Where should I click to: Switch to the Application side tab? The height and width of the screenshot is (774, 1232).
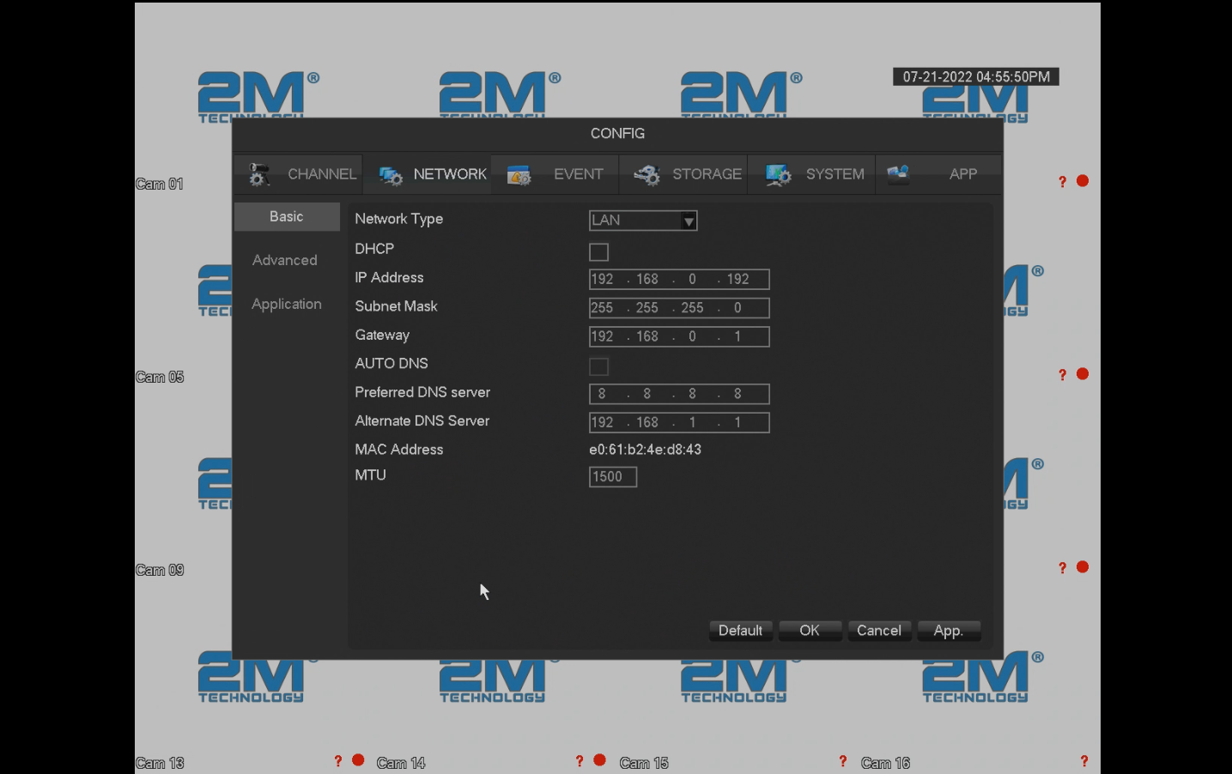287,305
